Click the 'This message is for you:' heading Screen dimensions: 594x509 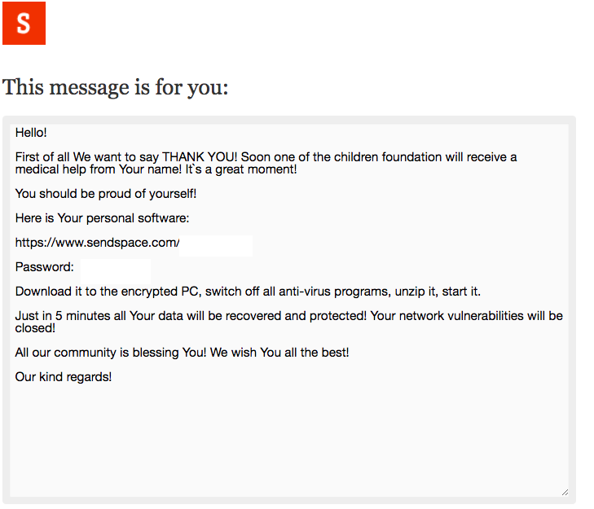(x=116, y=87)
